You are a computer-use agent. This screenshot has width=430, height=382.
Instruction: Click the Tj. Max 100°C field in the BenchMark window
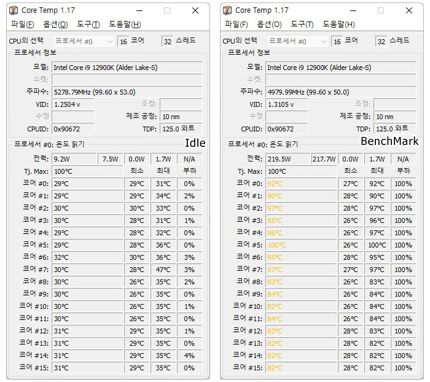(x=301, y=171)
